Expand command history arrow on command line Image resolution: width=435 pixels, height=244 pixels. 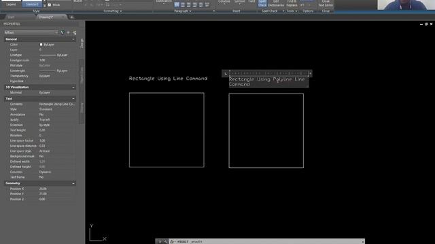coord(362,241)
